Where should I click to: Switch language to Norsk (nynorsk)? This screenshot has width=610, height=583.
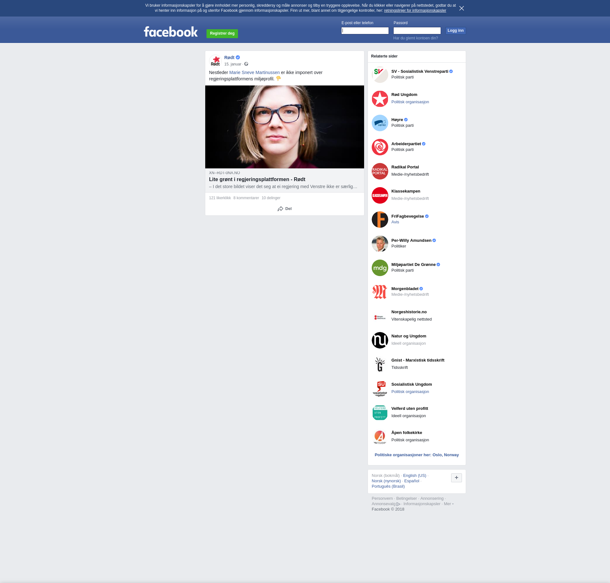pyautogui.click(x=386, y=481)
